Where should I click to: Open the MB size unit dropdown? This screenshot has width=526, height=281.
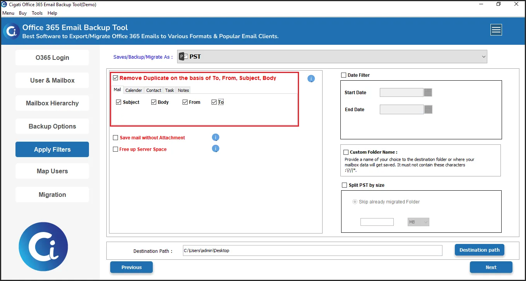coord(418,222)
